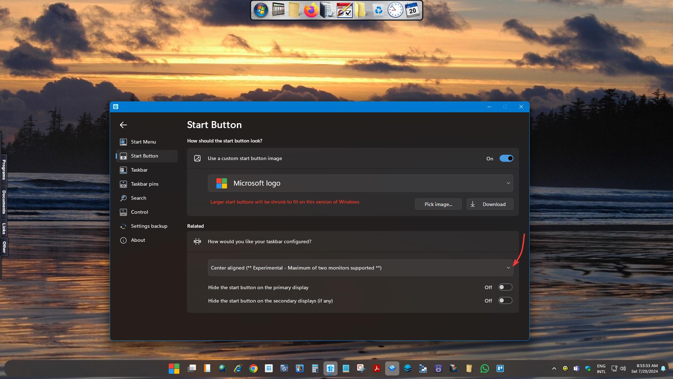Show hidden system tray icons
The width and height of the screenshot is (673, 379).
point(554,368)
